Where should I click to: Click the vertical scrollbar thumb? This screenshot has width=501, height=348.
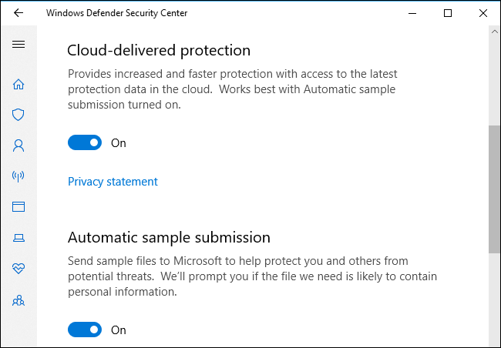point(494,189)
